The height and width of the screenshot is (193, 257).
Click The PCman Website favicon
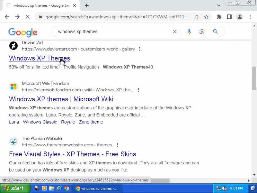tap(13, 142)
